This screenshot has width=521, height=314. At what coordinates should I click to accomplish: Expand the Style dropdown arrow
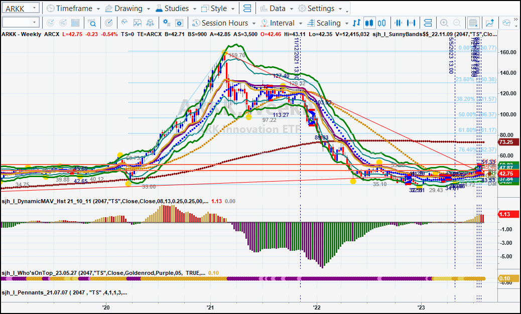(233, 9)
